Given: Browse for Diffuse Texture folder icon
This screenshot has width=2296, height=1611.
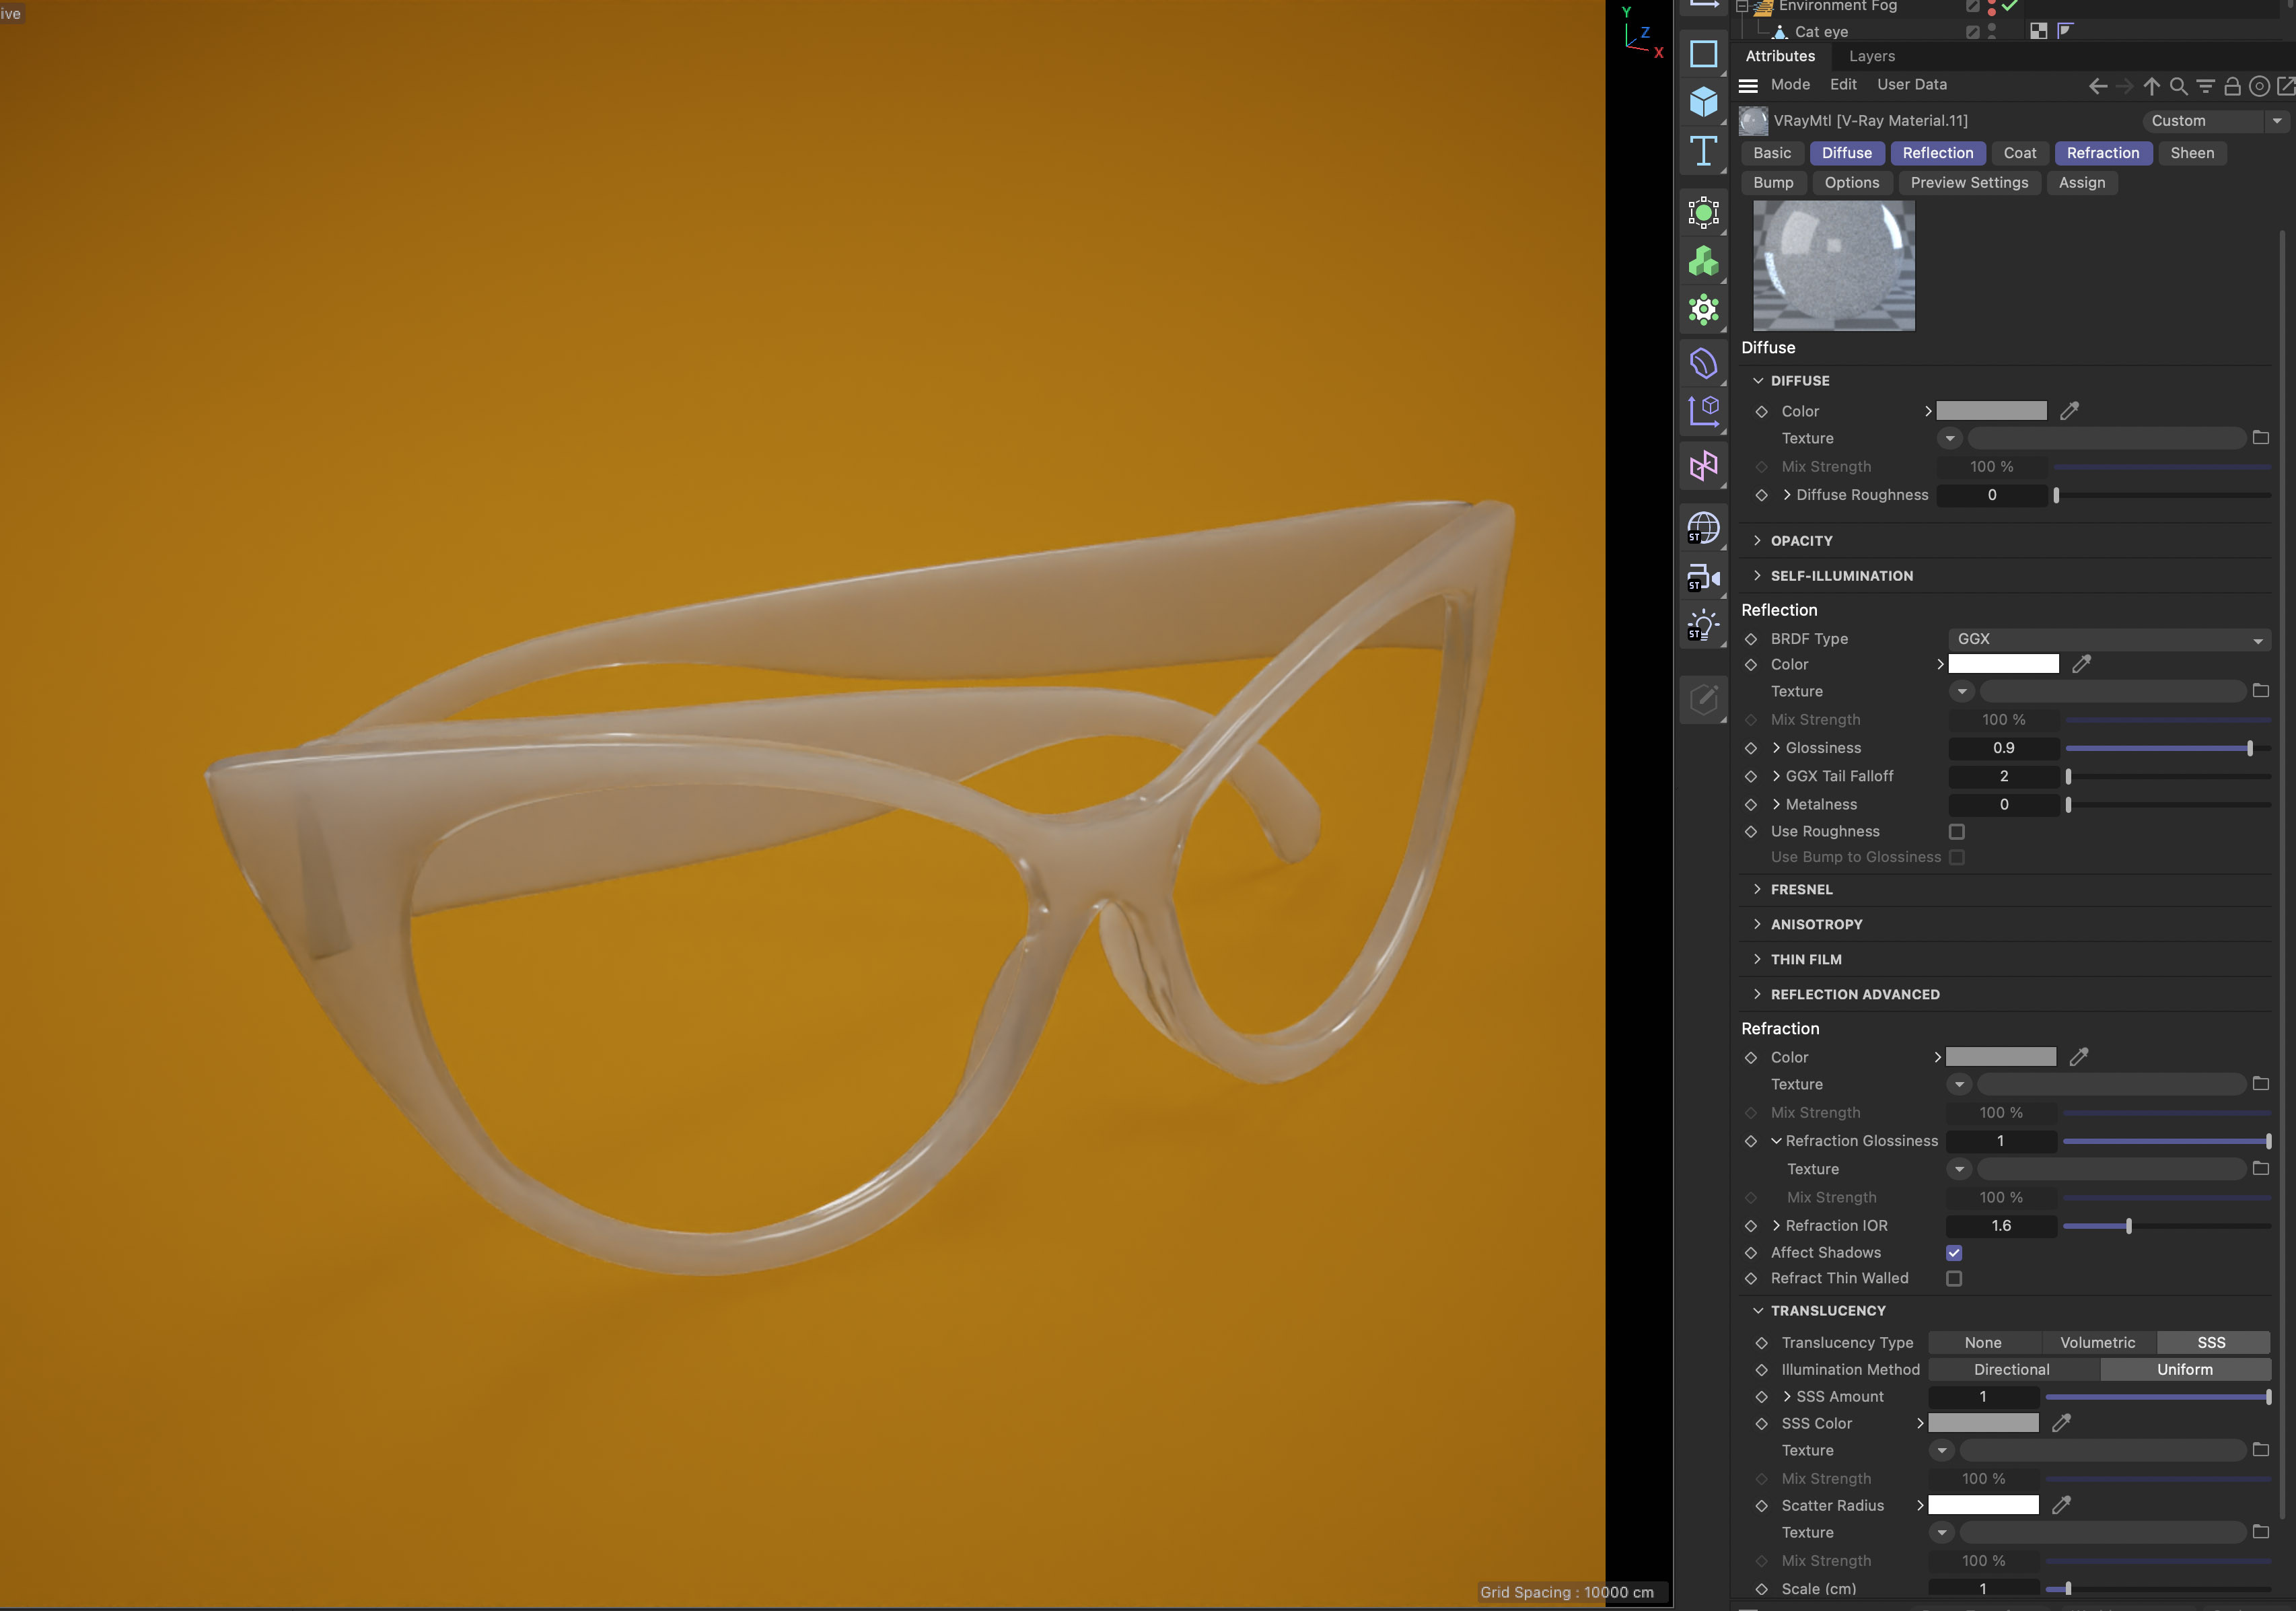Looking at the screenshot, I should pyautogui.click(x=2260, y=438).
